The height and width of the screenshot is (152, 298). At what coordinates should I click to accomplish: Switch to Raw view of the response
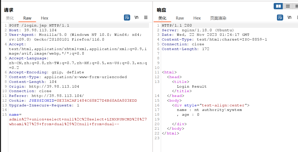click(x=180, y=18)
